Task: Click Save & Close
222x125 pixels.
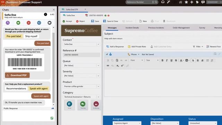Action: 111,21
